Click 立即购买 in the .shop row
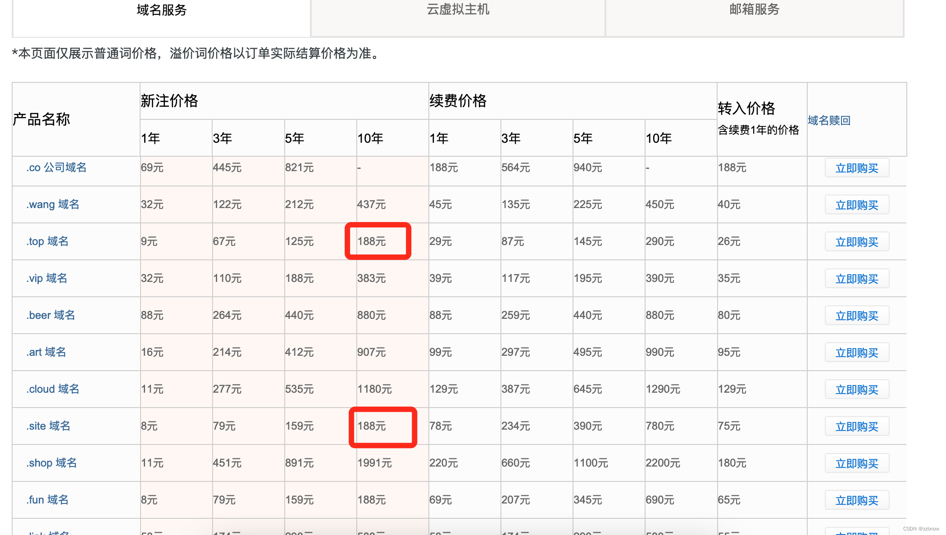Image resolution: width=946 pixels, height=535 pixels. click(857, 463)
